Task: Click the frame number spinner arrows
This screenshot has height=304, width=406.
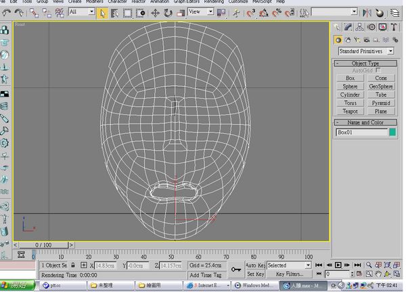Action: point(352,274)
